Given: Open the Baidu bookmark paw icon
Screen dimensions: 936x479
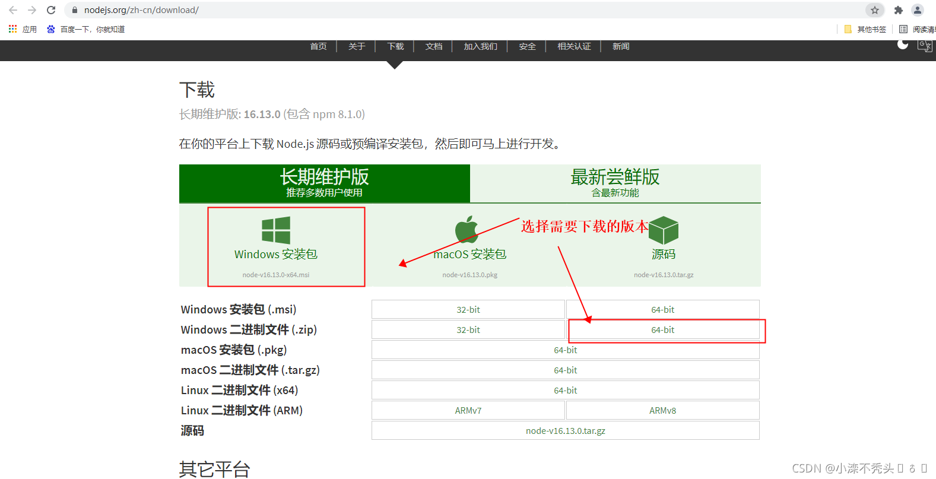Looking at the screenshot, I should [x=51, y=29].
